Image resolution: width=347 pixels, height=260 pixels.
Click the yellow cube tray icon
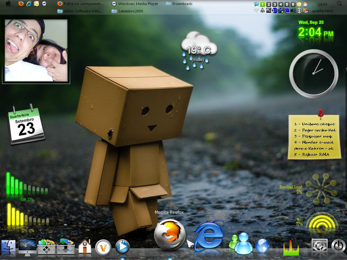[x=299, y=4]
